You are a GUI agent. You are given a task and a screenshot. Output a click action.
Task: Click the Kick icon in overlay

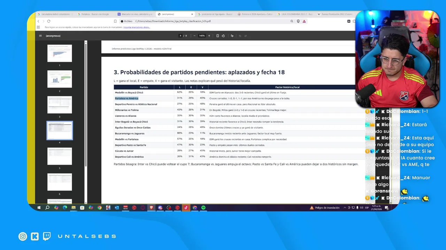point(35,236)
